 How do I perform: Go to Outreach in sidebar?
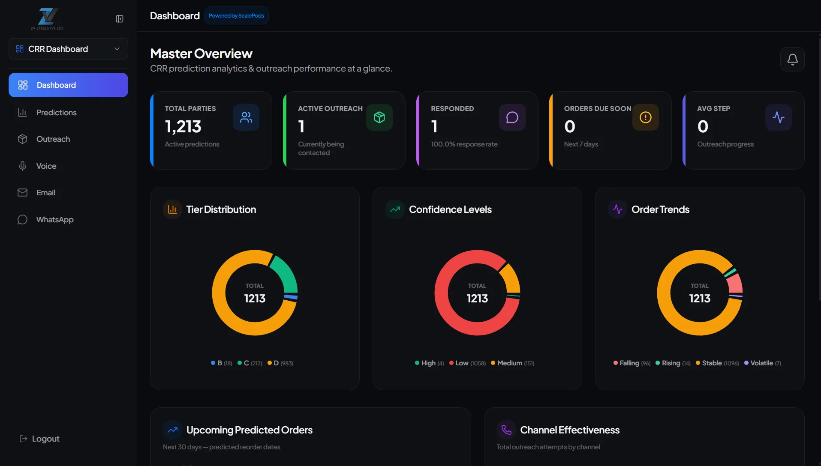coord(68,139)
